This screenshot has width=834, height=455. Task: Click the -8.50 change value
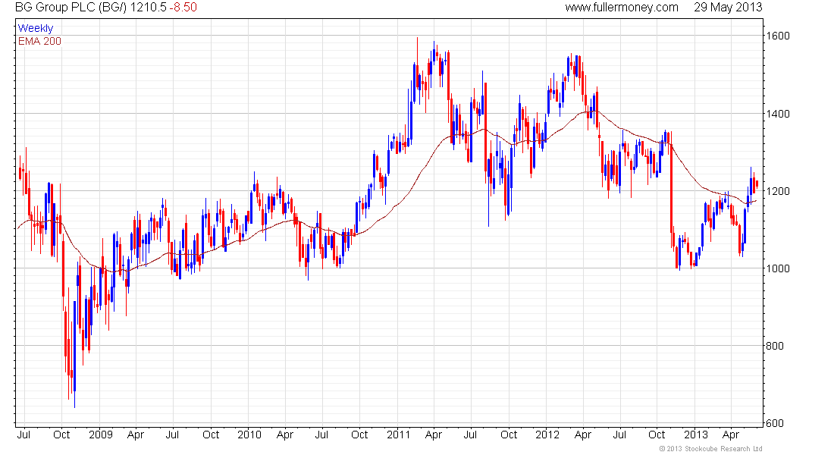click(x=183, y=8)
